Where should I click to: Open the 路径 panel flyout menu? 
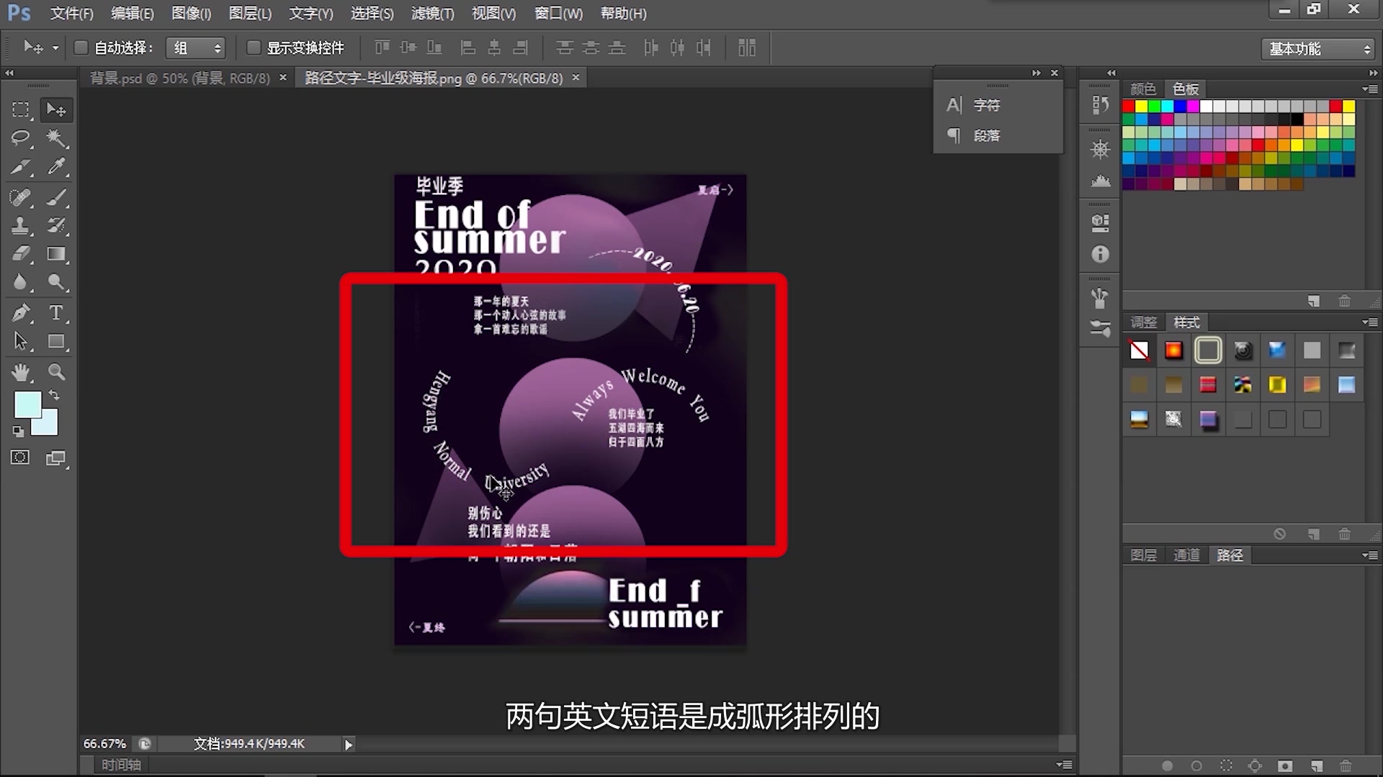[1369, 555]
